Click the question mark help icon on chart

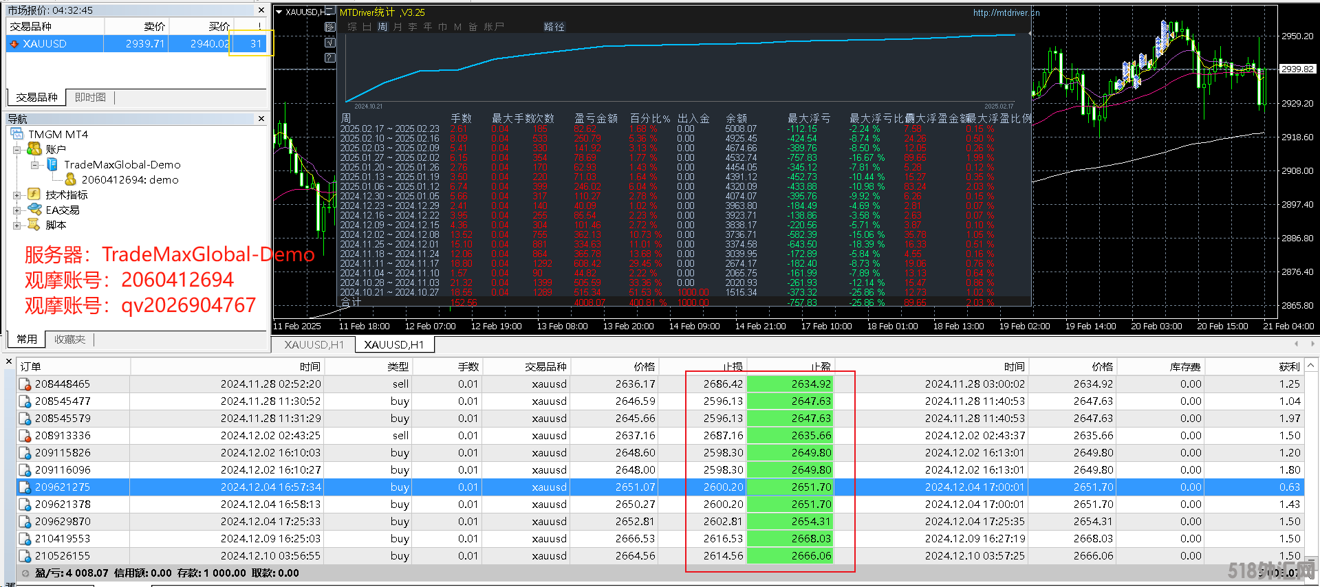point(330,58)
